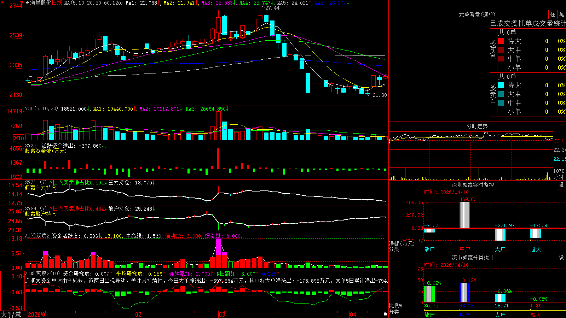Viewport: 566px width, 318px height.
Task: Click the blue 43.18 中户 percentage bar
Action: click(464, 293)
